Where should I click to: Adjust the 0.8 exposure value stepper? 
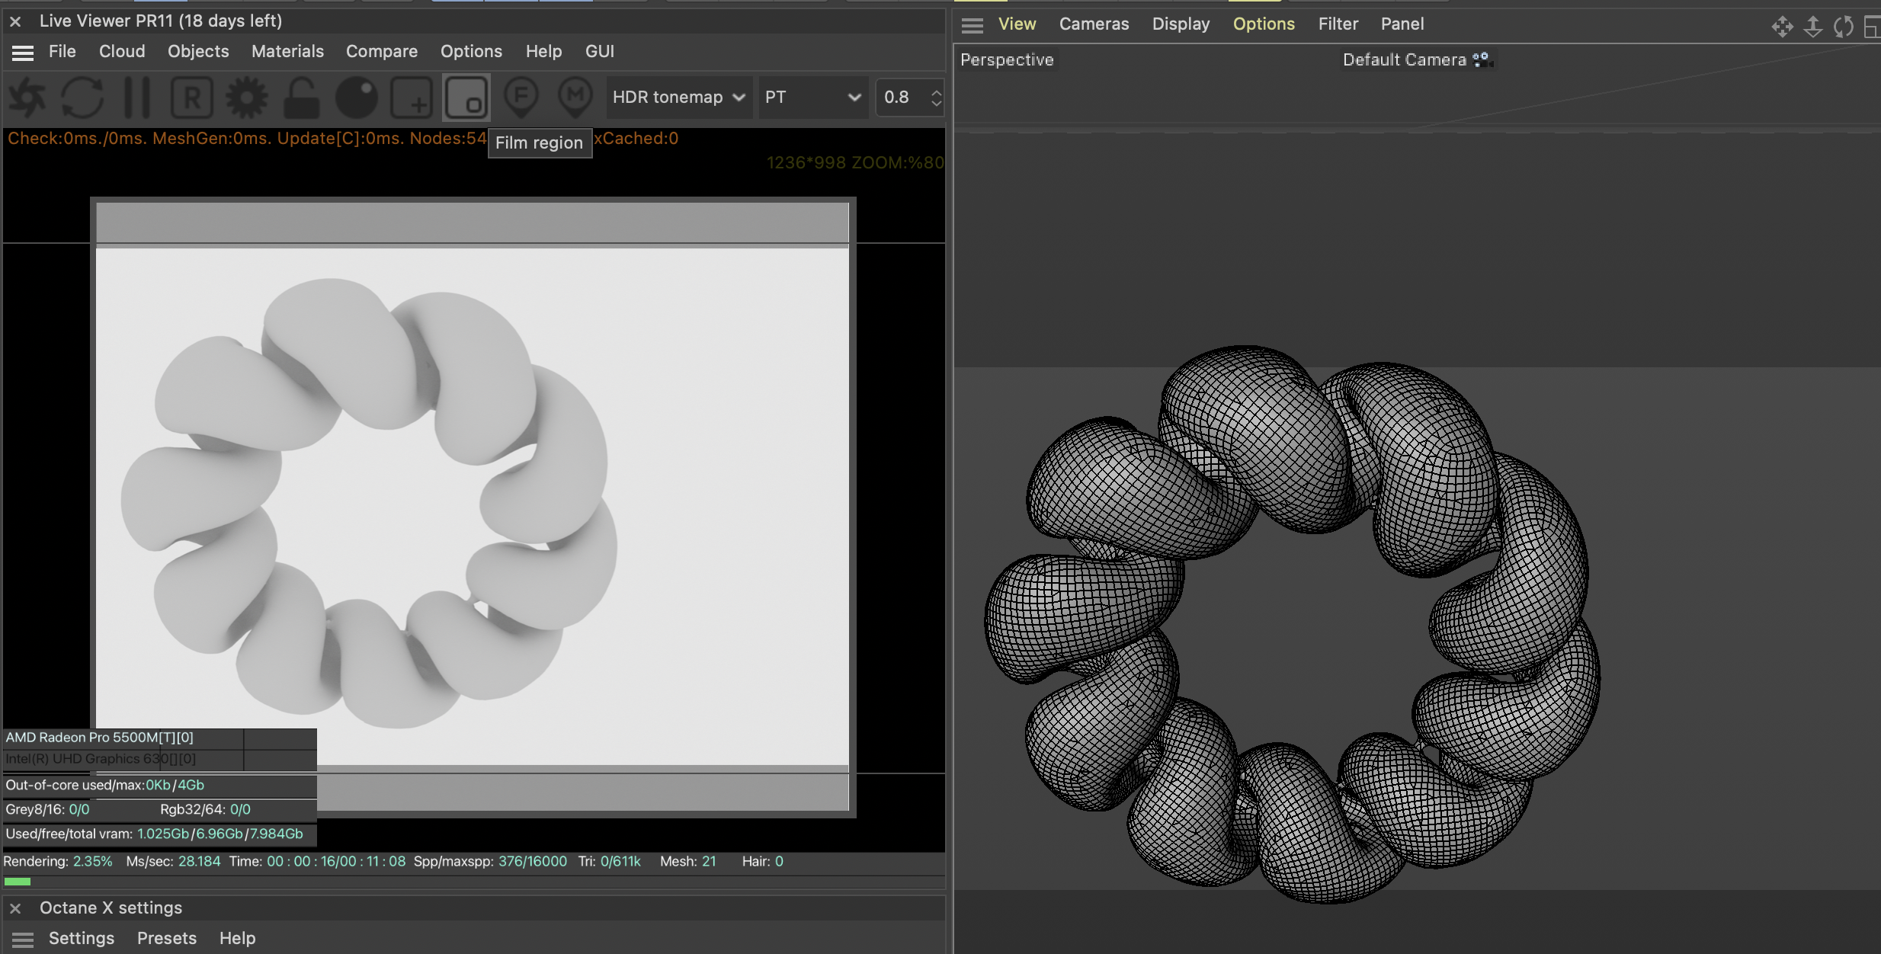click(x=936, y=96)
